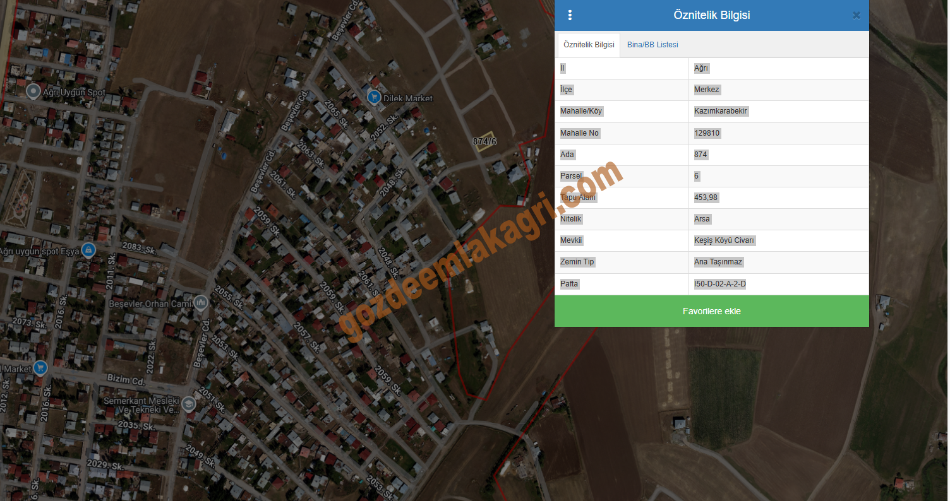Click the Kazımkarabekir neighborhood value
Screen dimensions: 950x501
[x=721, y=111]
